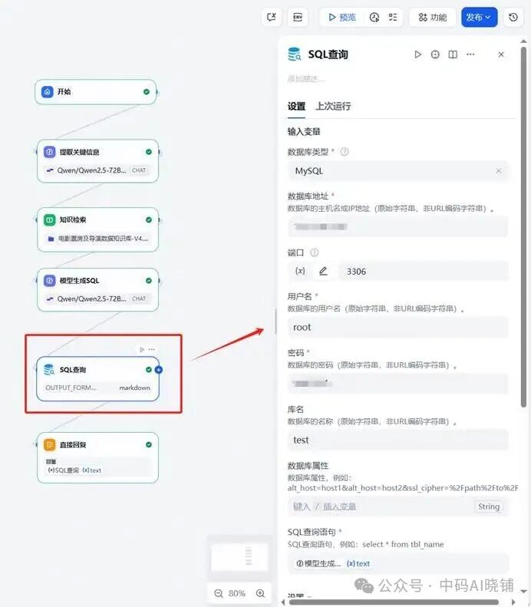Click the Qwen model label in 模型生成SQL node
The width and height of the screenshot is (531, 607).
pyautogui.click(x=91, y=299)
